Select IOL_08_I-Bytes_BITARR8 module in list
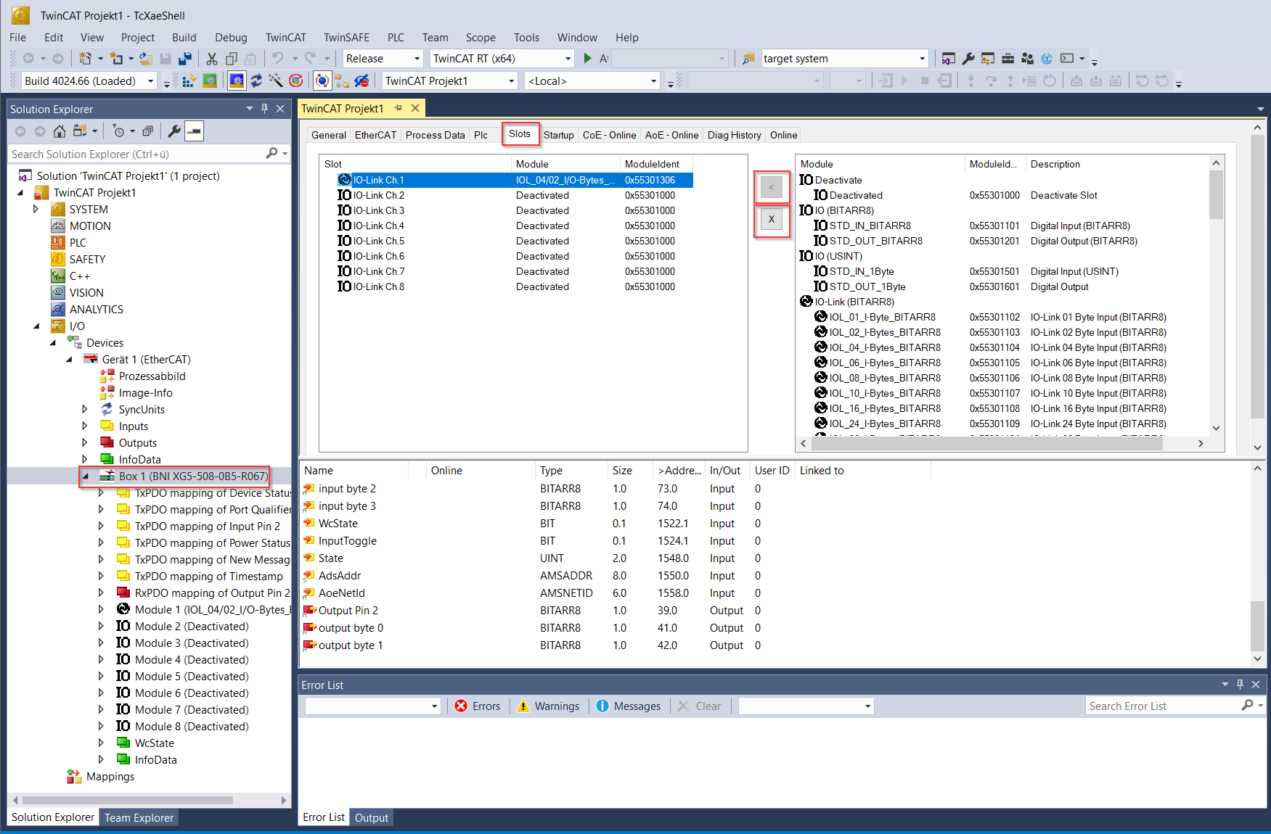1271x834 pixels. click(885, 378)
